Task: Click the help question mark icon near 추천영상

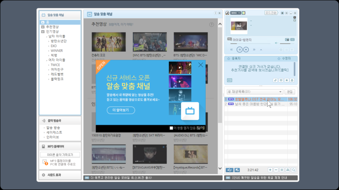Action: 211,24
